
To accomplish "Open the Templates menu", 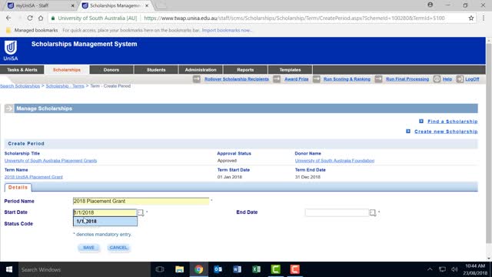I will click(290, 70).
